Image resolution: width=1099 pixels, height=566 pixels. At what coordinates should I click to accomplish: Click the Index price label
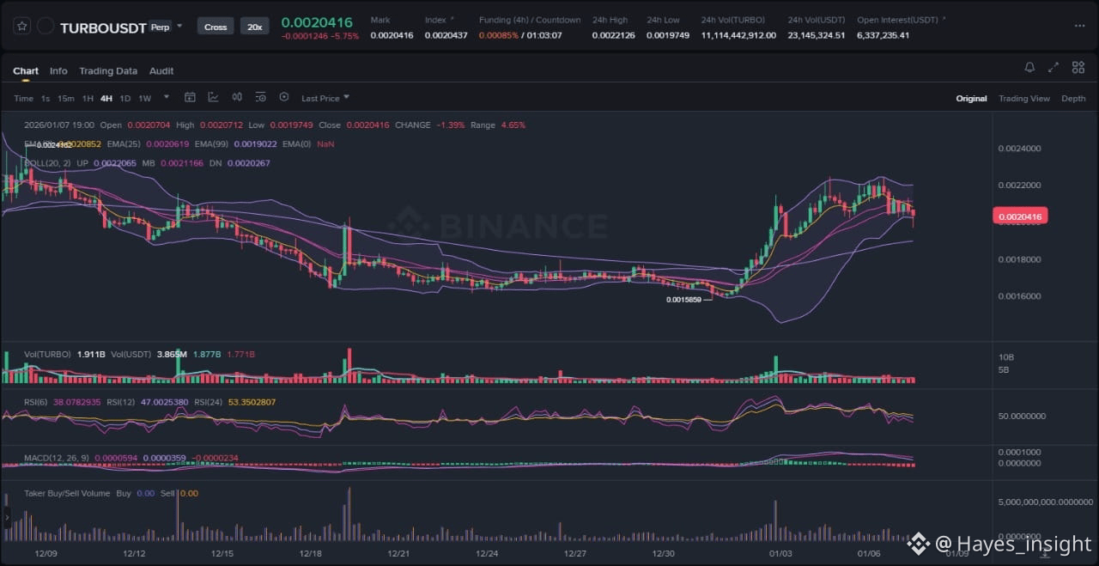point(435,19)
